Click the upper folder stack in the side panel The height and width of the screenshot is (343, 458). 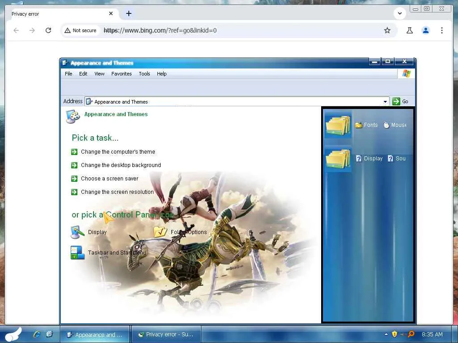click(x=338, y=125)
